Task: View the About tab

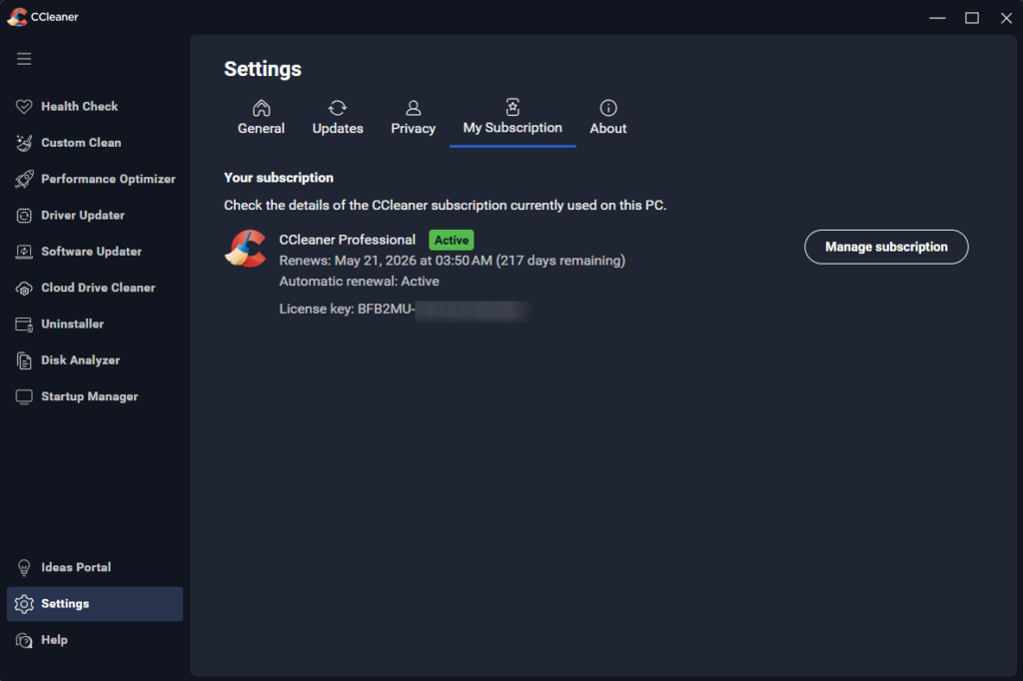Action: (607, 117)
